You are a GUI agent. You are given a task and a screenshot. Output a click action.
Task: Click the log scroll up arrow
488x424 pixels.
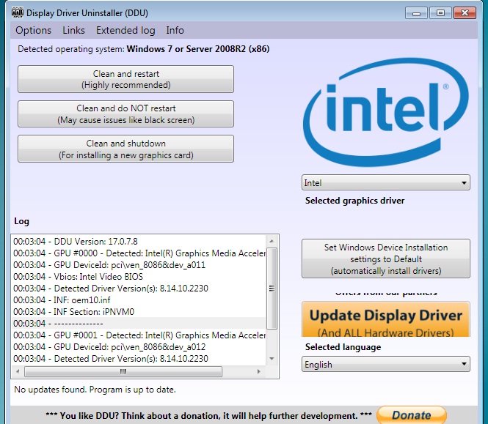272,241
